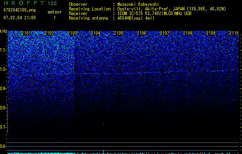The image size is (242, 154).
Task: Click the 2103 time marker
Action: 72,33
